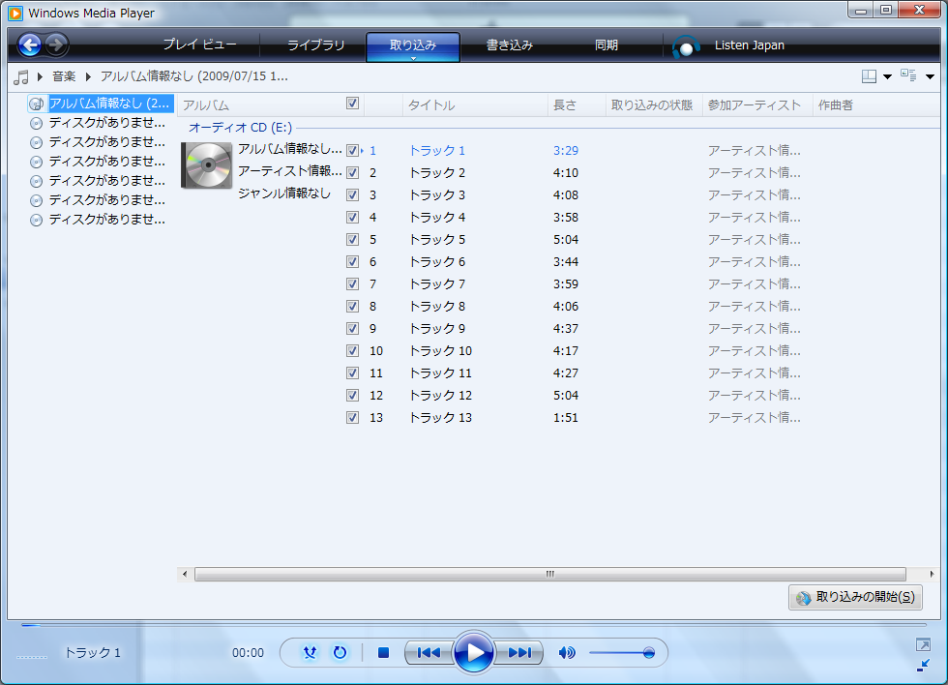
Task: Open the 書き込み tab
Action: click(x=510, y=45)
